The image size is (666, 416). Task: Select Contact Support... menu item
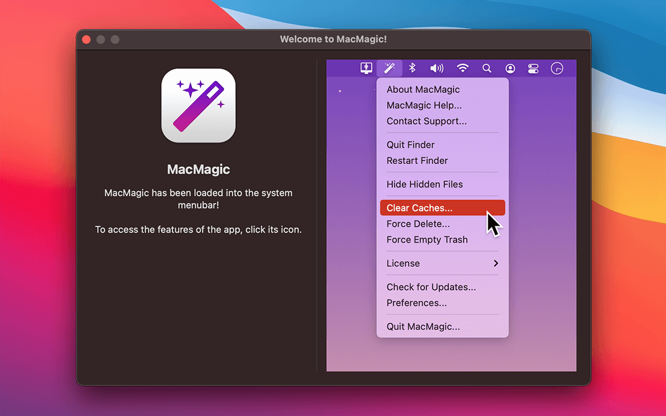tap(426, 121)
